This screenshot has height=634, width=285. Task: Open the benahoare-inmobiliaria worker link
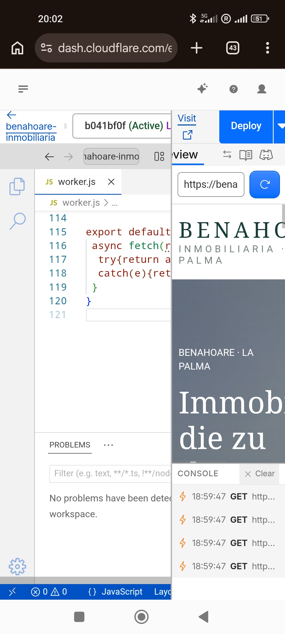31,132
